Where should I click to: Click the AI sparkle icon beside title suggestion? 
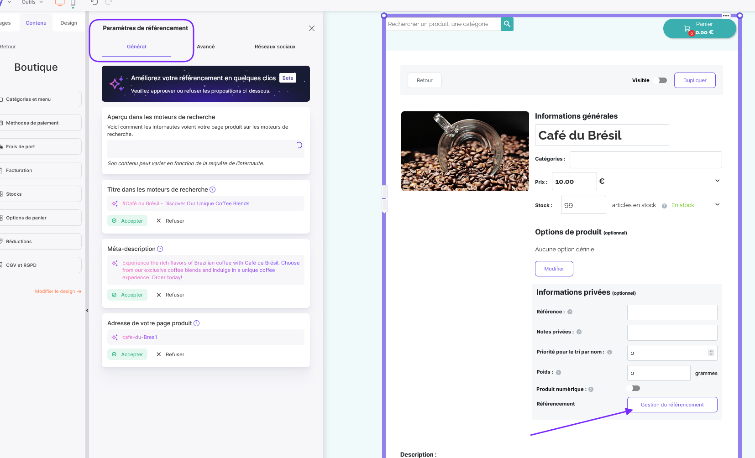tap(115, 204)
